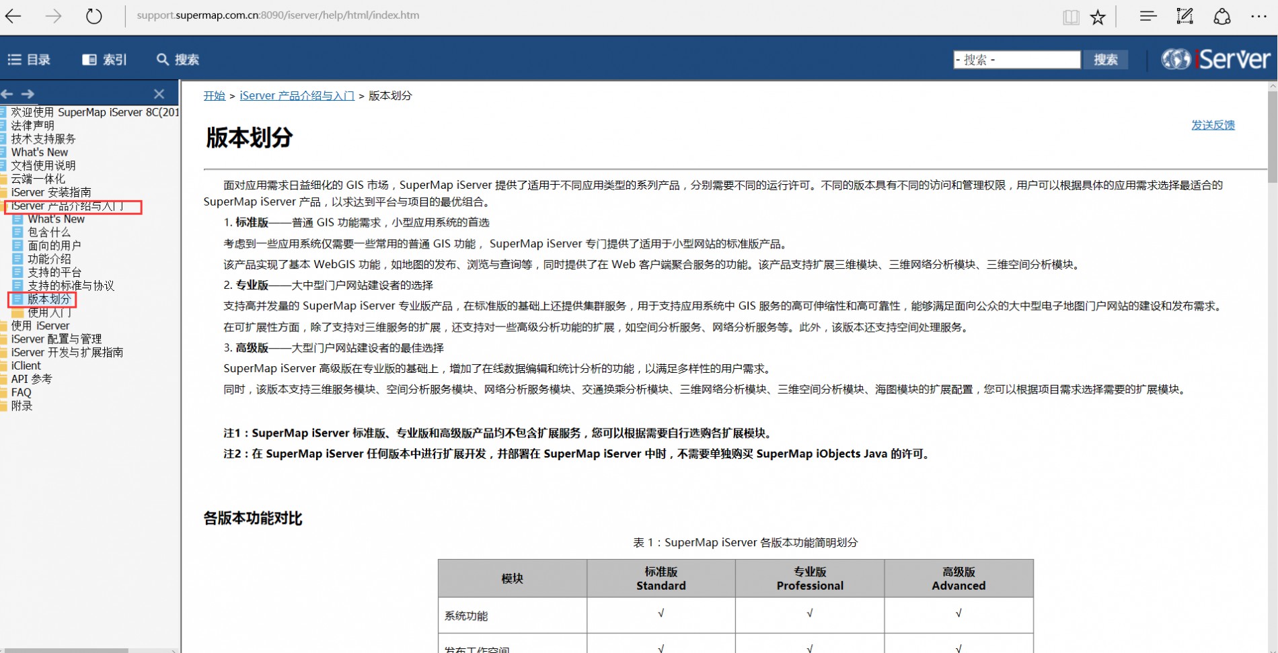The height and width of the screenshot is (653, 1278).
Task: Add page to favorites star
Action: 1098,17
